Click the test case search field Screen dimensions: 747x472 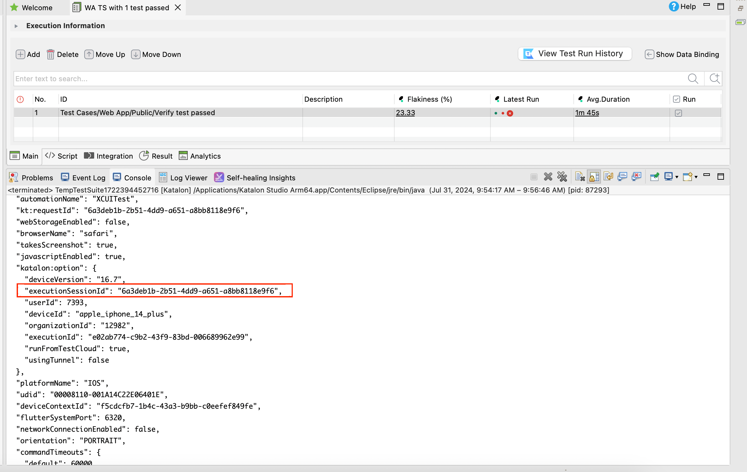click(x=349, y=79)
